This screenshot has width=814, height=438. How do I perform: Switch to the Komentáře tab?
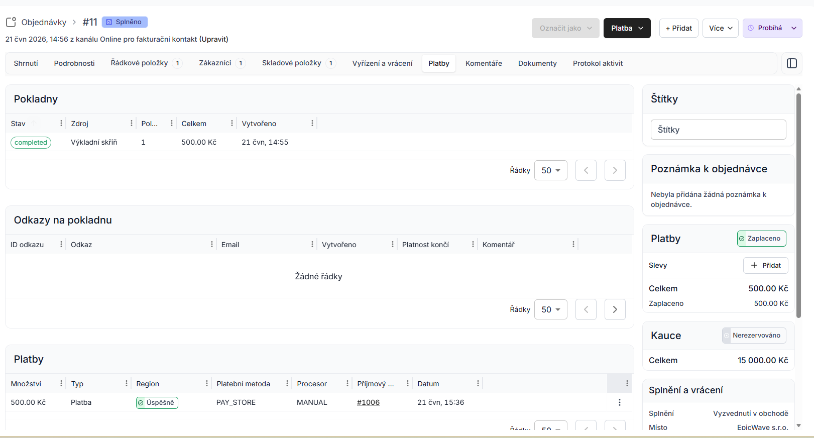484,63
